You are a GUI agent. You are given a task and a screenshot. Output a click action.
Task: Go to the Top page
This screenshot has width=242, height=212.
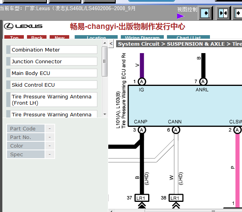point(14,37)
